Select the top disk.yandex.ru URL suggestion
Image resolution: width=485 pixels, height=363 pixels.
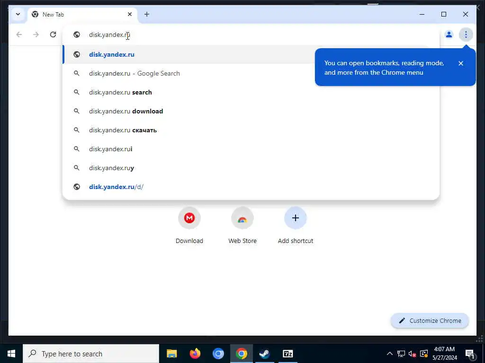[251, 54]
